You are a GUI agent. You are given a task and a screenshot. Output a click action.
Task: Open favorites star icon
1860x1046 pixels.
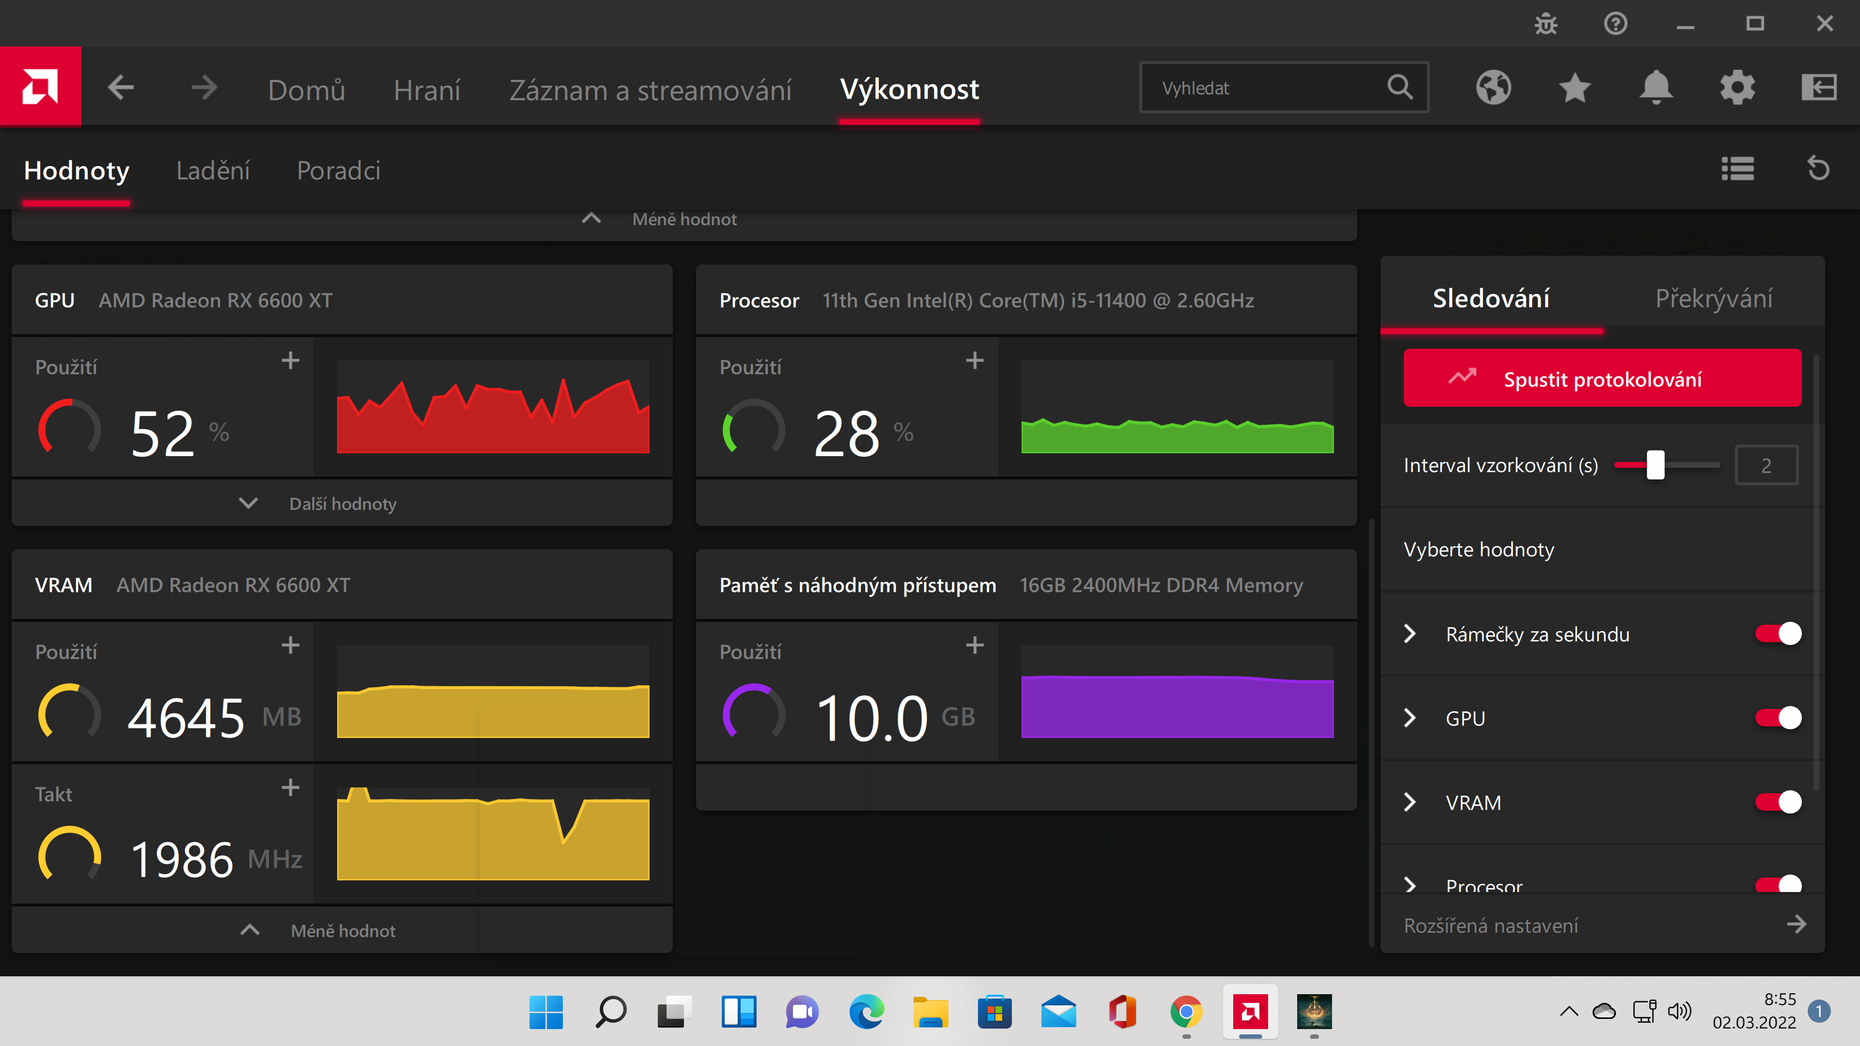click(x=1574, y=88)
